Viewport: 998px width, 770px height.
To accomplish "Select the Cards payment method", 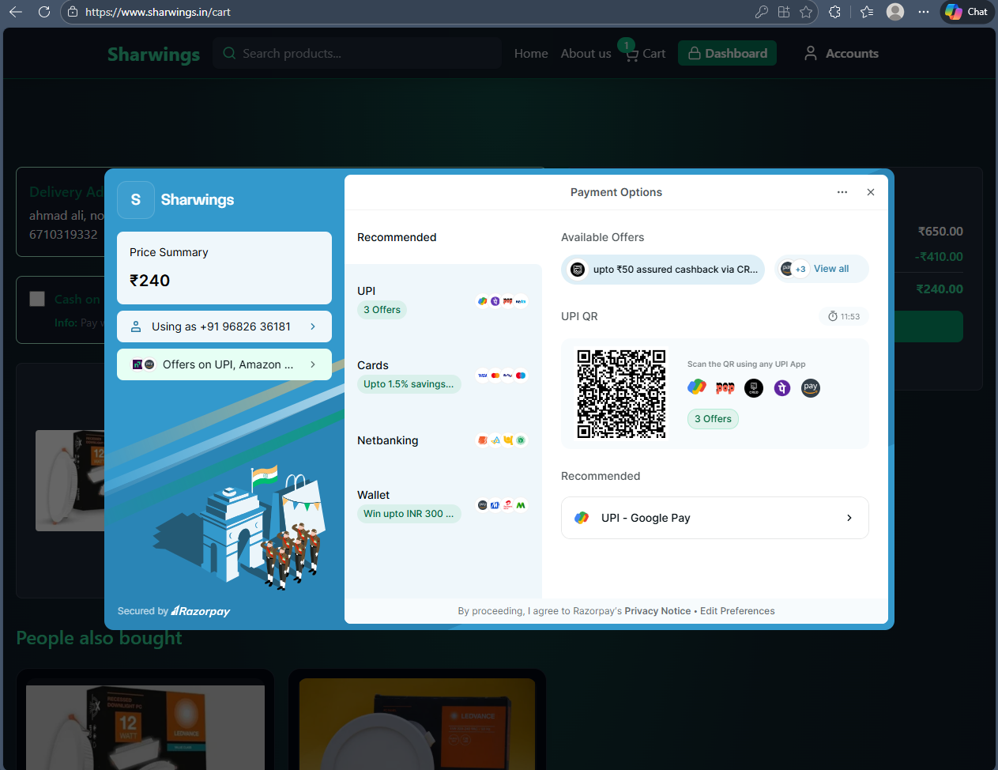I will point(443,376).
